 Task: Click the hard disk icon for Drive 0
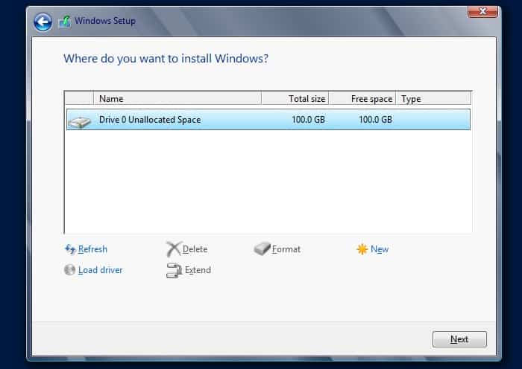[x=79, y=120]
